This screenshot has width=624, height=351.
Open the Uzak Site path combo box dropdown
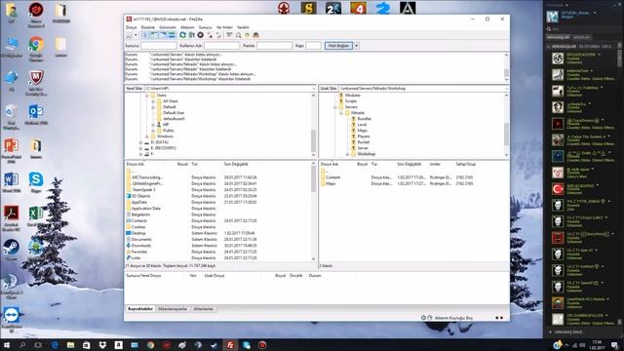(x=506, y=89)
